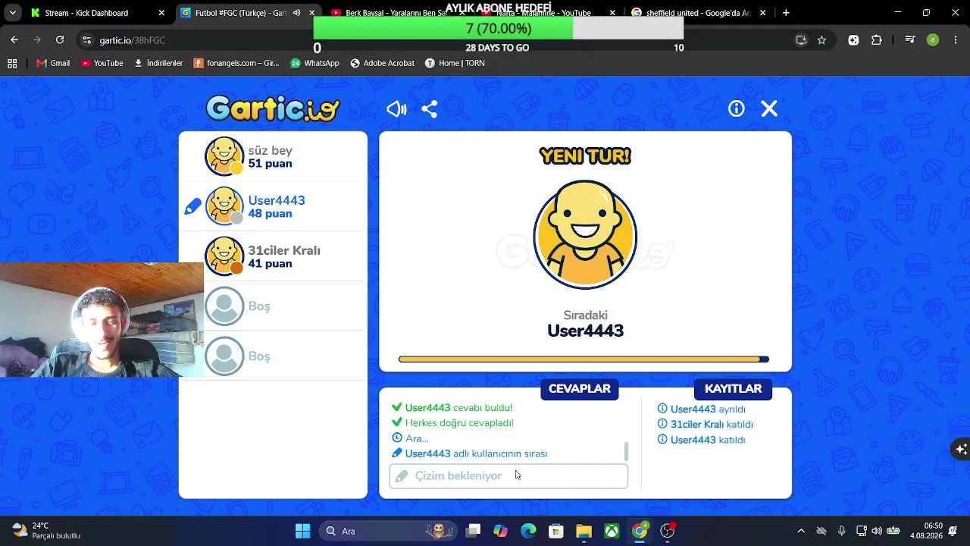Open the WhatsApp bookmark
This screenshot has height=546, width=970.
(314, 63)
